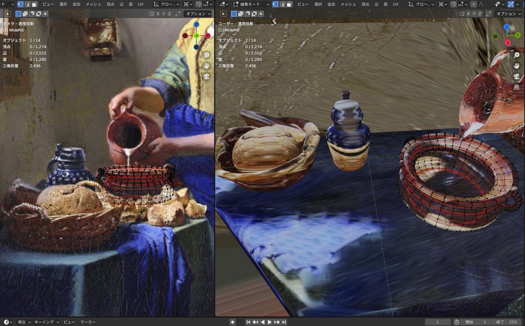
Task: Click pan hand gizmo in left viewport
Action: (x=206, y=65)
